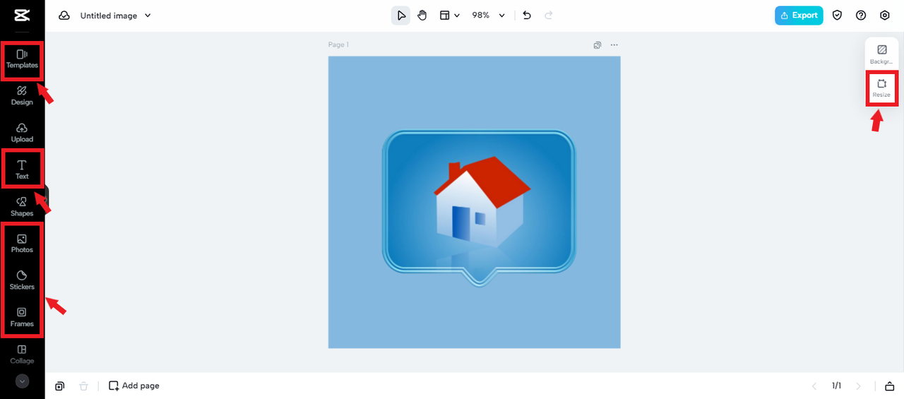The width and height of the screenshot is (904, 399).
Task: Open the Untitled image name dropdown
Action: pos(116,16)
